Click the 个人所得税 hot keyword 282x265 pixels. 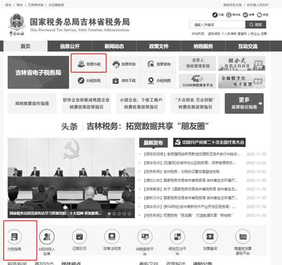229,33
